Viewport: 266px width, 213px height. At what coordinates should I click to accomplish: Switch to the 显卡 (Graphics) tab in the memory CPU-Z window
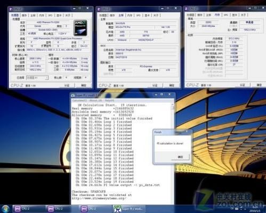[235, 15]
